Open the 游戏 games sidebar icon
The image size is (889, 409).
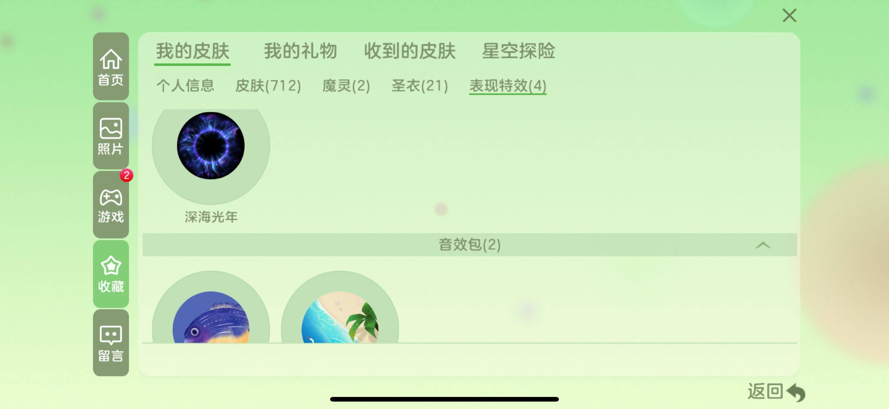tap(111, 205)
